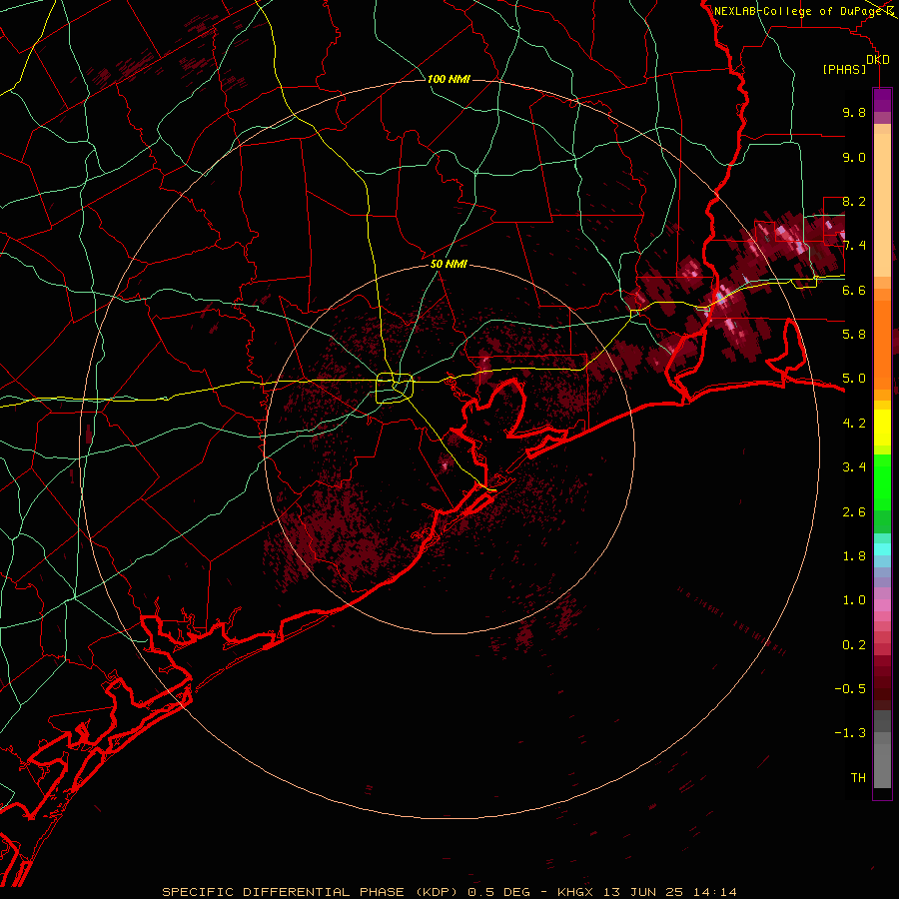Click the 50 NMI range ring label
The width and height of the screenshot is (899, 899).
pos(449,264)
